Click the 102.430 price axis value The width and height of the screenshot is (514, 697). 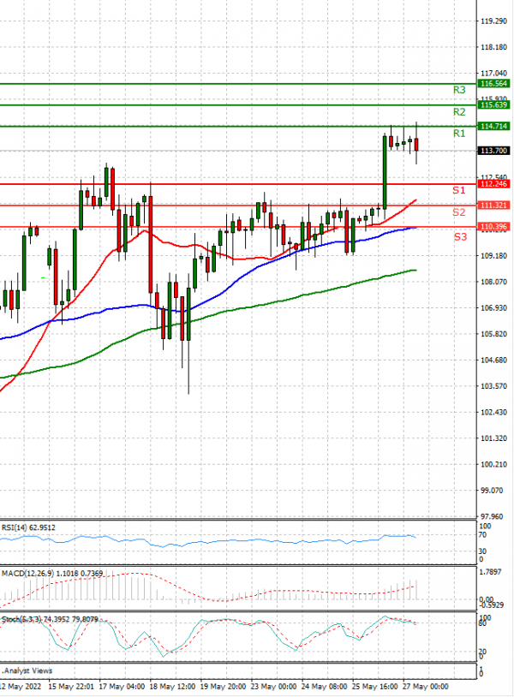coord(493,413)
